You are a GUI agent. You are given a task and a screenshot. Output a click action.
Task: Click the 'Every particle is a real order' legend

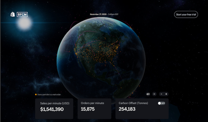pyautogui.click(x=49, y=95)
